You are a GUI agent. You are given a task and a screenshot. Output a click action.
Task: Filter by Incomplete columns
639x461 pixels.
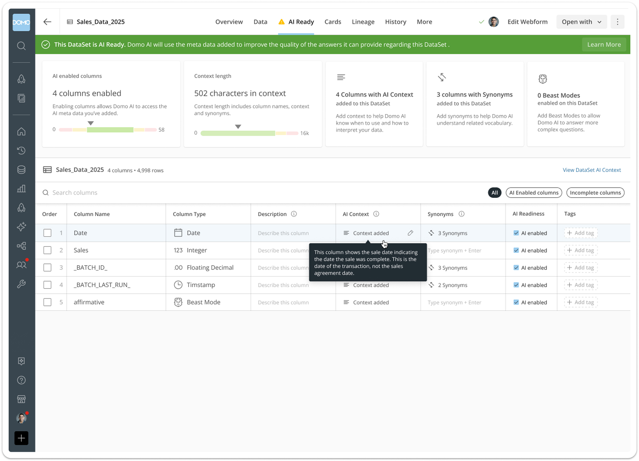(595, 193)
